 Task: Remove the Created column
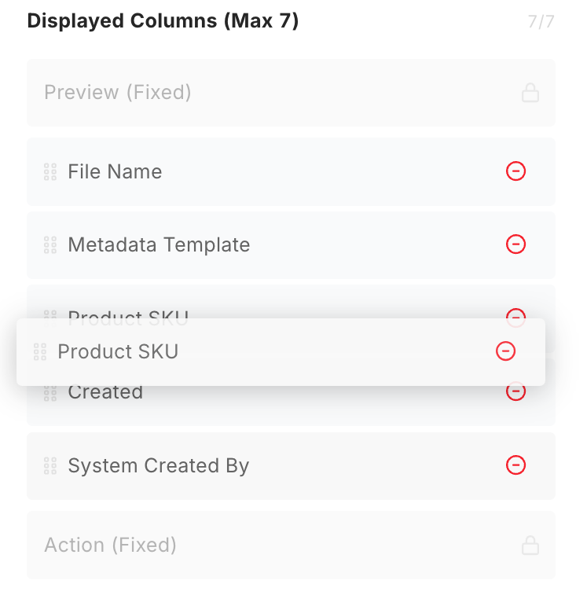[x=515, y=391]
